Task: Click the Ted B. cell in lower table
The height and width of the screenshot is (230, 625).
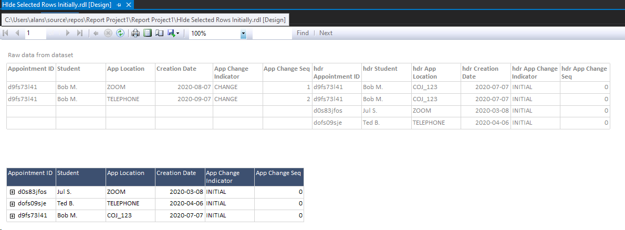Action: (81, 203)
